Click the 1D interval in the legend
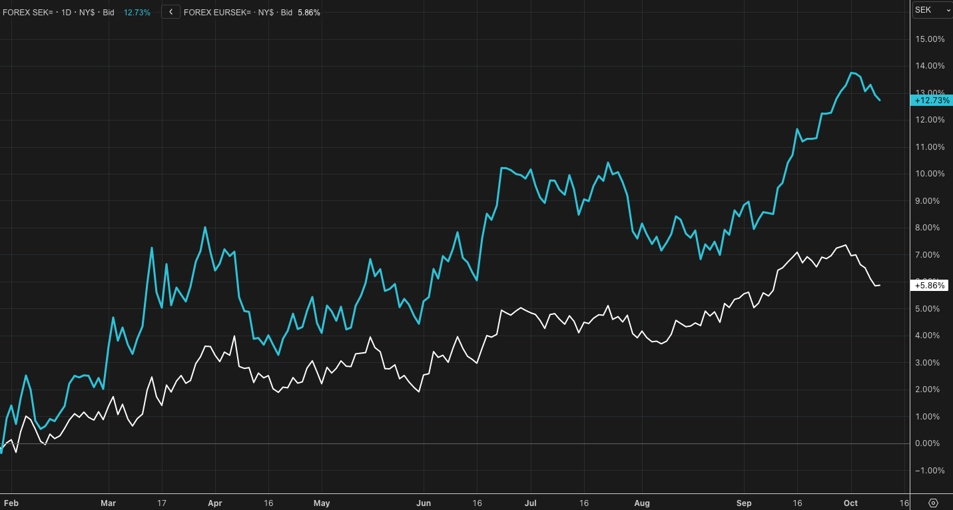 [67, 12]
